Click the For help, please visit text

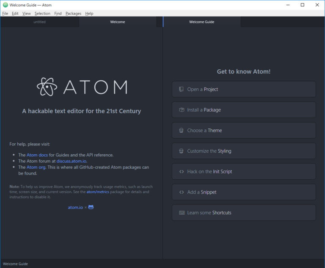(x=30, y=144)
